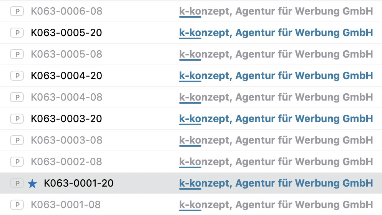Select project number K063-0001-08
Screen dimensions: 382x215
(66, 205)
